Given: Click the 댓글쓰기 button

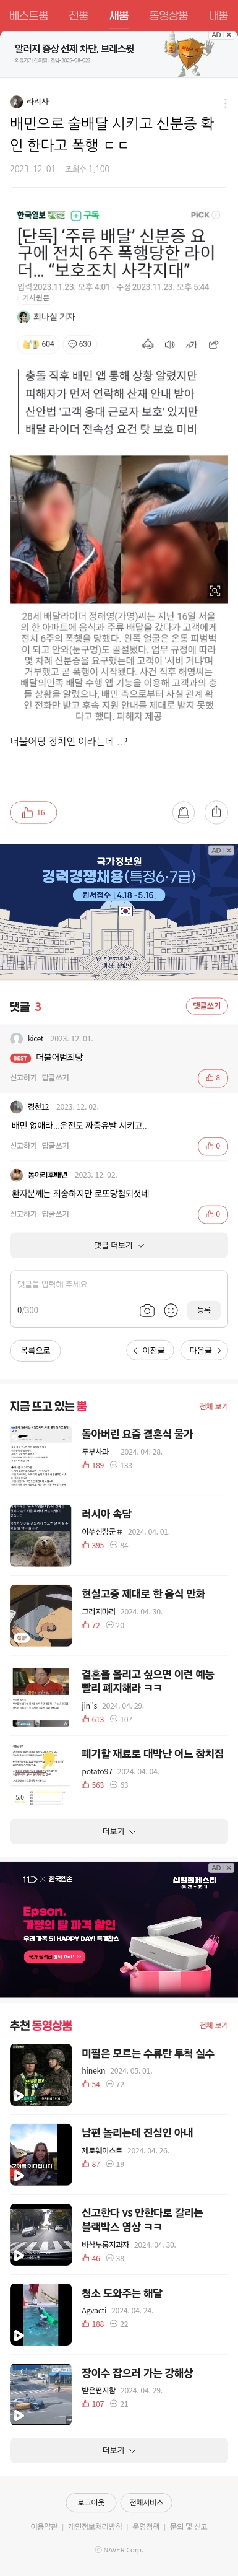Looking at the screenshot, I should [206, 1006].
